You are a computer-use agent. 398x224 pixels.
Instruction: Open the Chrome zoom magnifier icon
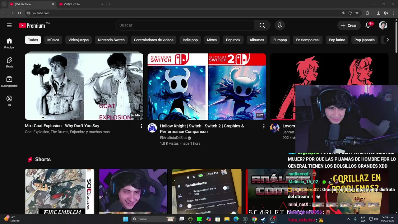[x=343, y=13]
